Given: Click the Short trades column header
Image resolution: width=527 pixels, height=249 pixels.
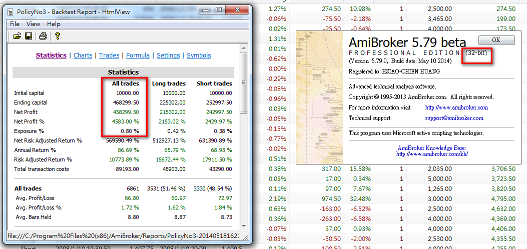Looking at the screenshot, I should coord(214,83).
